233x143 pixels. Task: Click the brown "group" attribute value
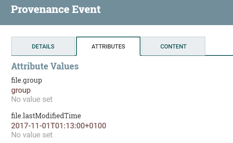pyautogui.click(x=21, y=90)
